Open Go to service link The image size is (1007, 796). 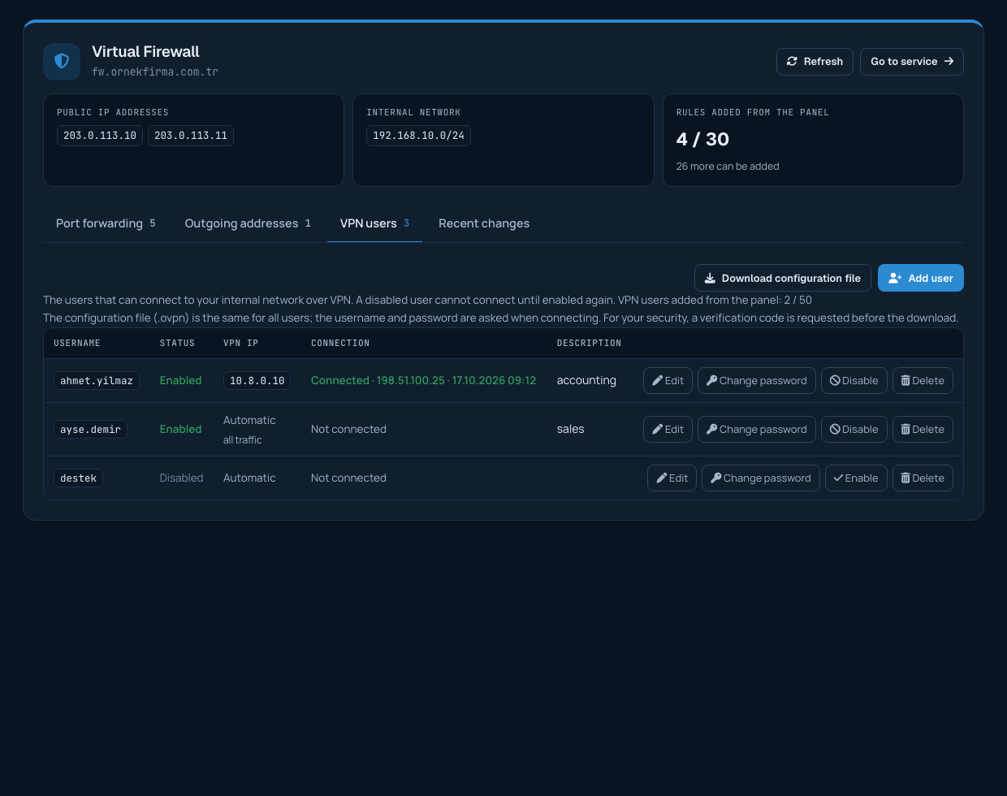point(912,62)
